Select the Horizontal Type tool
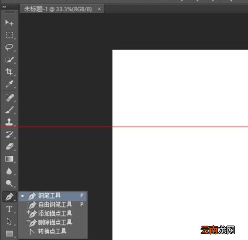The width and height of the screenshot is (248, 240). click(9, 209)
